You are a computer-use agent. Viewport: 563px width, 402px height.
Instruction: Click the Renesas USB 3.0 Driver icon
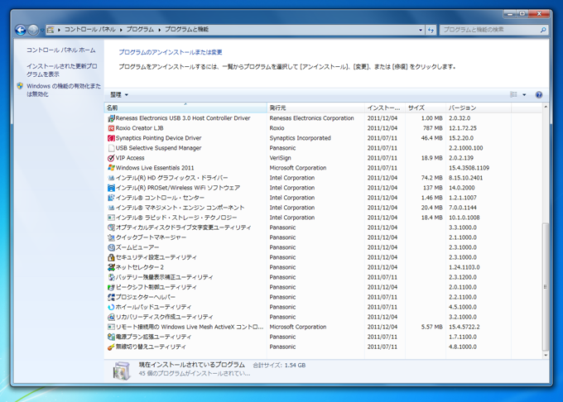[x=111, y=118]
